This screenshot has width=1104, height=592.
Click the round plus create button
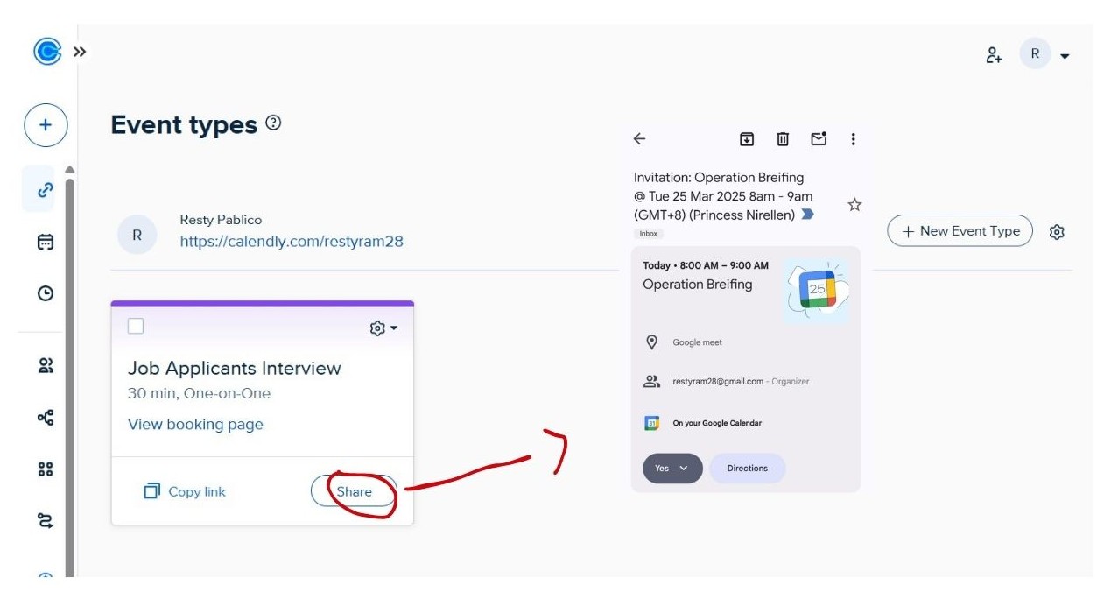46,125
